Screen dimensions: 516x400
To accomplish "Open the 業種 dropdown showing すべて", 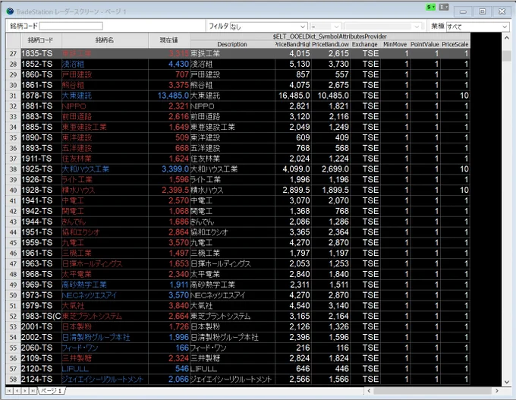I will (x=477, y=27).
